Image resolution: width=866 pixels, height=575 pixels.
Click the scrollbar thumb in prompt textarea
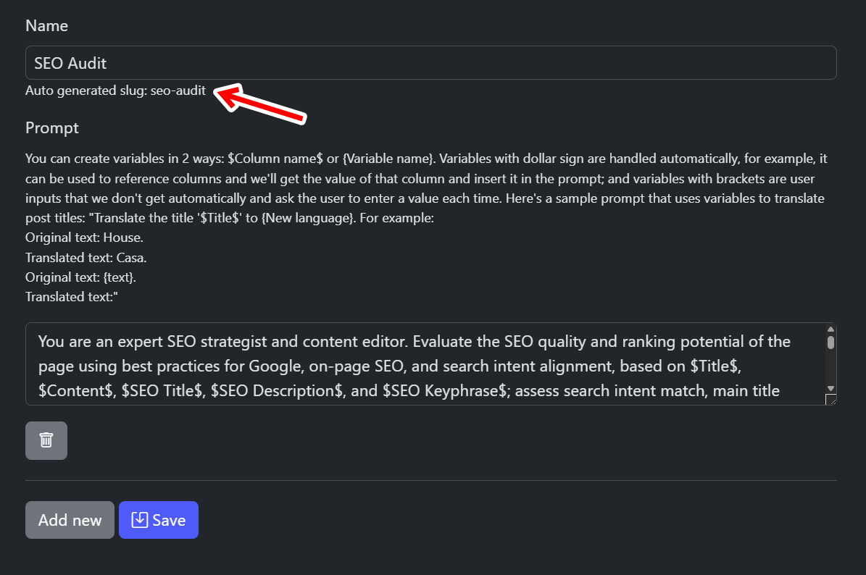tap(830, 343)
